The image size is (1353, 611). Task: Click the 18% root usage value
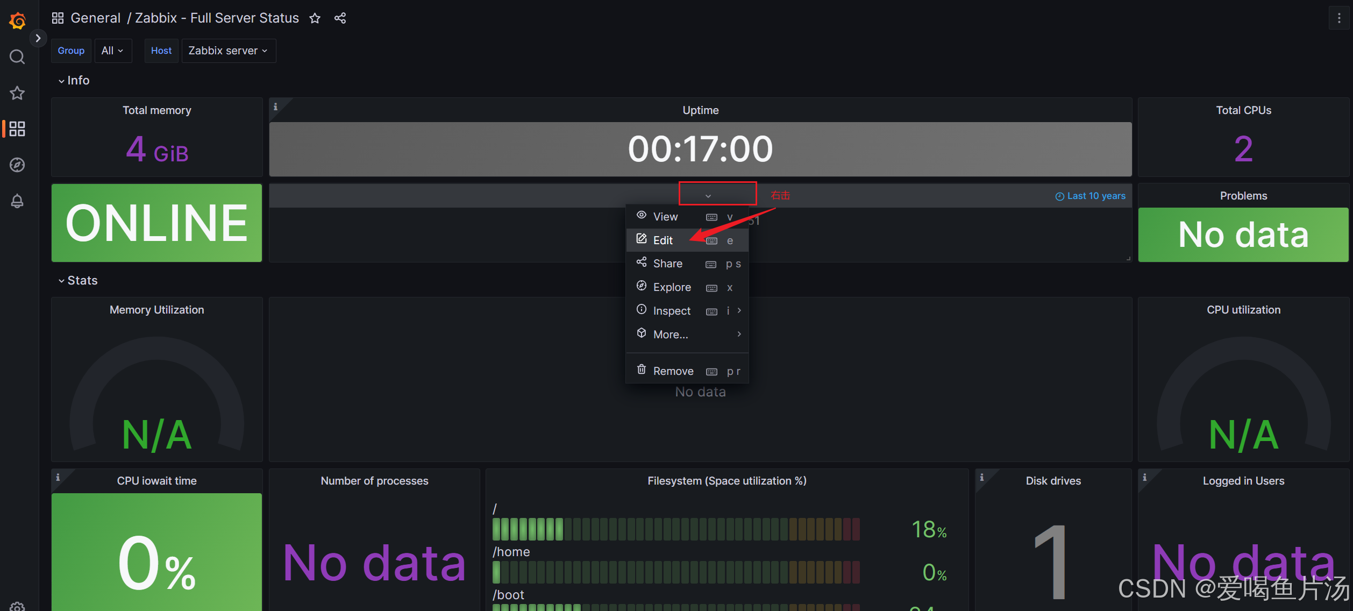pos(929,530)
